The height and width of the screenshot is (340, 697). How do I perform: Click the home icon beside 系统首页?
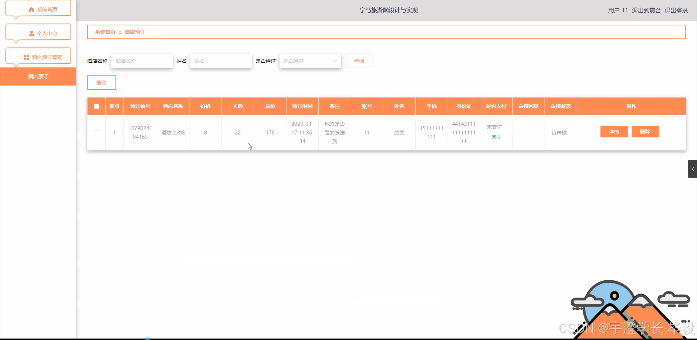[31, 9]
